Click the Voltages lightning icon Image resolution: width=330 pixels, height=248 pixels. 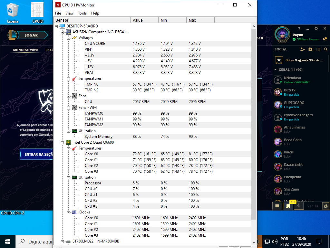coord(74,38)
